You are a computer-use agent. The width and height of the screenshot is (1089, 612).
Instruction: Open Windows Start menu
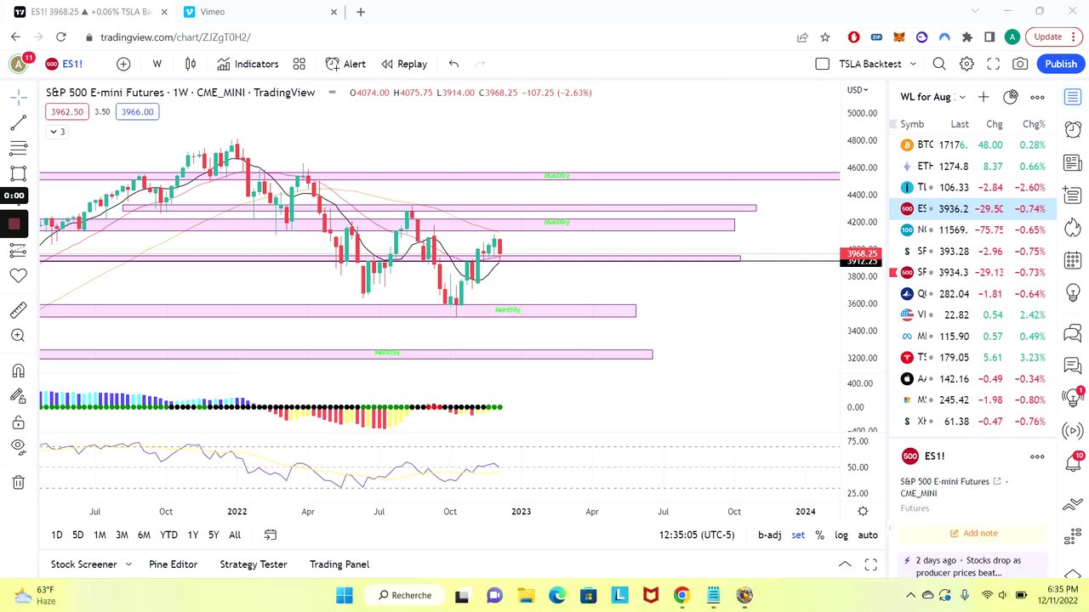[345, 595]
